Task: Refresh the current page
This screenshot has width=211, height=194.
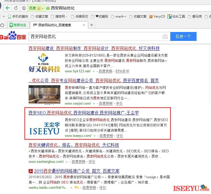Action: (16, 8)
